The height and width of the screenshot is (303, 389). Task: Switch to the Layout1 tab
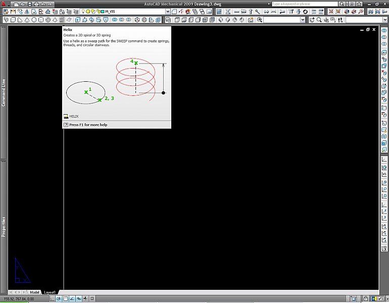coord(50,292)
